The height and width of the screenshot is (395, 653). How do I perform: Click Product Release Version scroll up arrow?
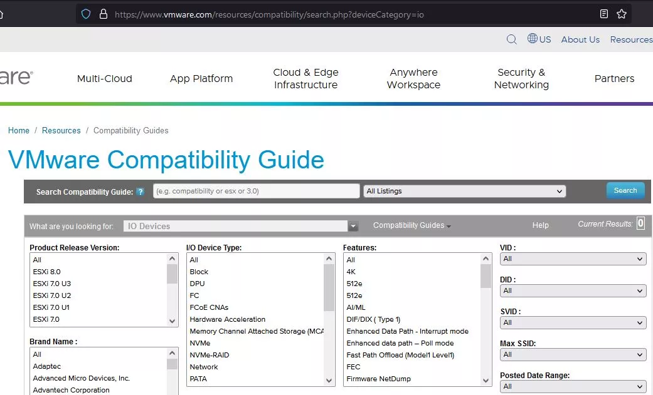tap(172, 259)
